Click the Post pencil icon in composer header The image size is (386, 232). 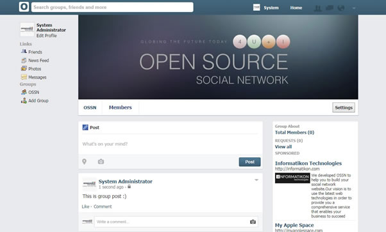(x=85, y=127)
